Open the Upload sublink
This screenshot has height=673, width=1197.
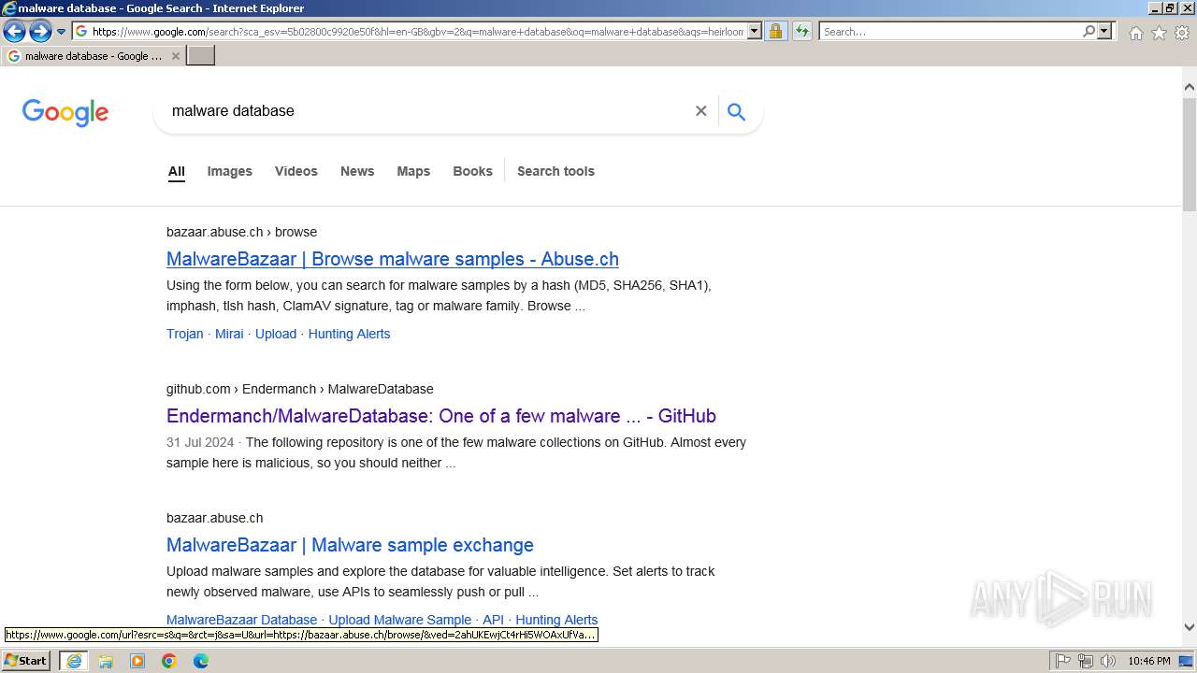[x=276, y=334]
